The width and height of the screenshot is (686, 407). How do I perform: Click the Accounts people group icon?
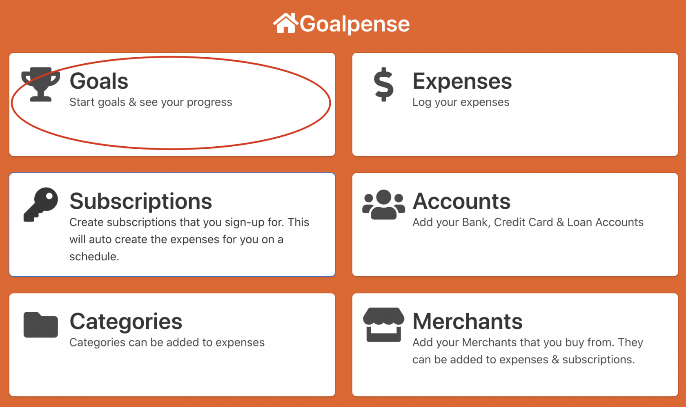(383, 204)
